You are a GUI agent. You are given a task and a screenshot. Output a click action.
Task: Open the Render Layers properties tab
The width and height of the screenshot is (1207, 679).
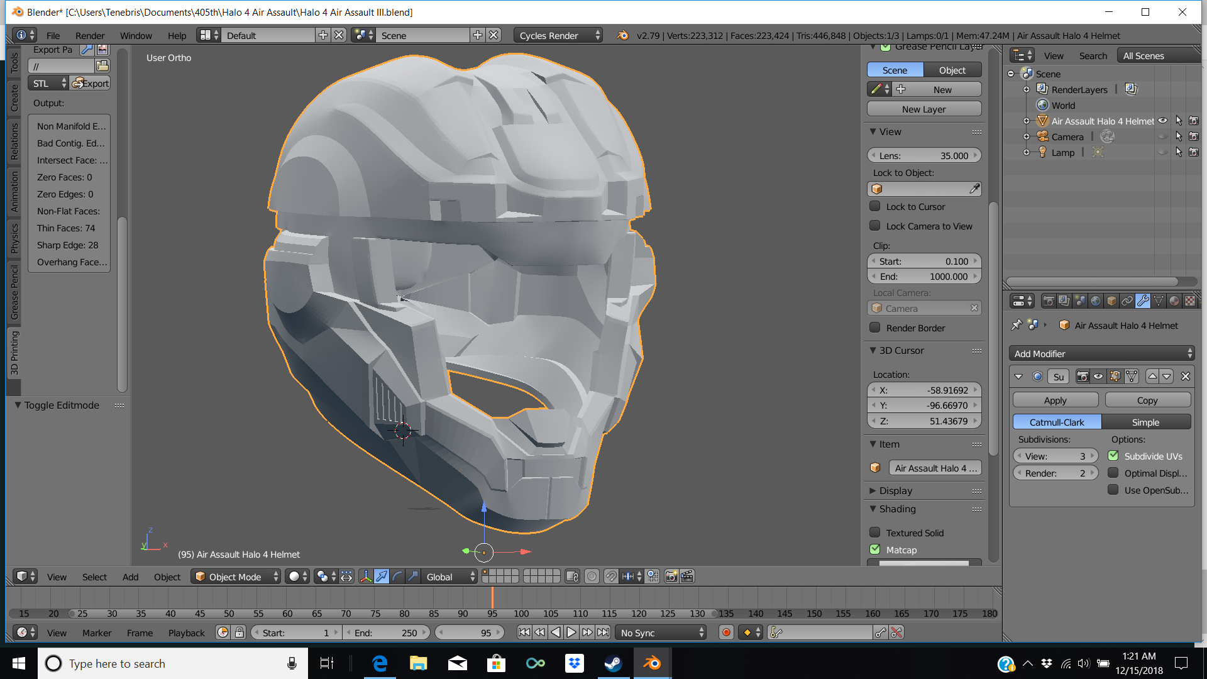1064,301
